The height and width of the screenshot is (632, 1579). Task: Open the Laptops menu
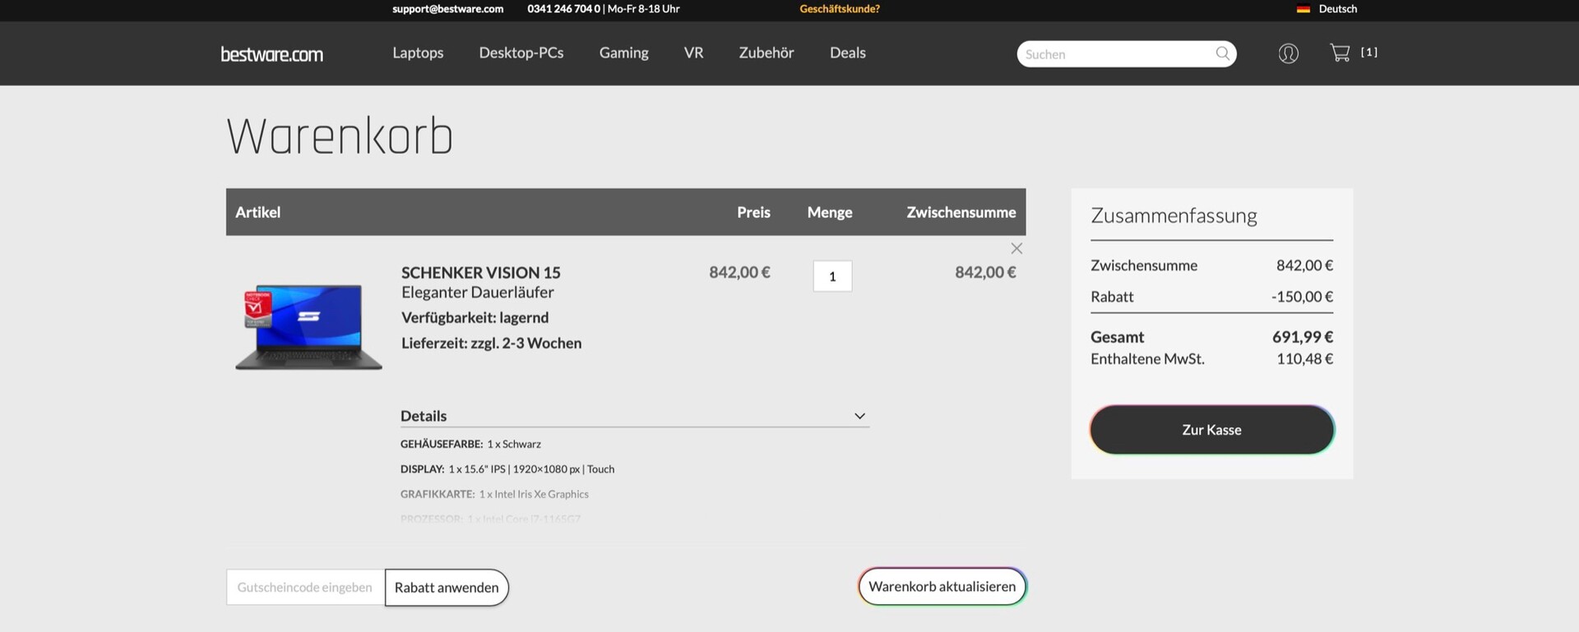[418, 53]
